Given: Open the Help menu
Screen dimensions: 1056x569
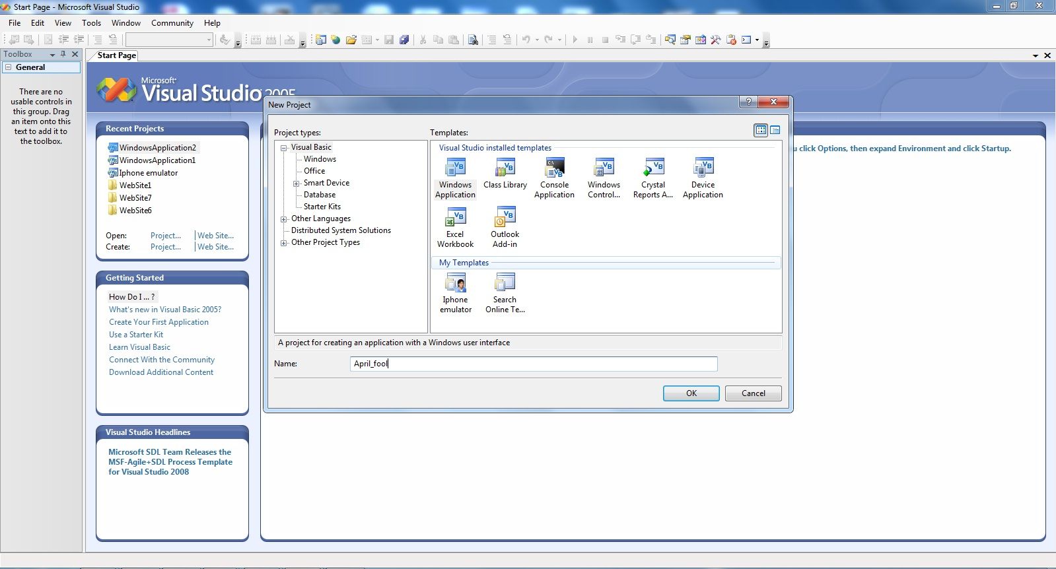Looking at the screenshot, I should [212, 22].
